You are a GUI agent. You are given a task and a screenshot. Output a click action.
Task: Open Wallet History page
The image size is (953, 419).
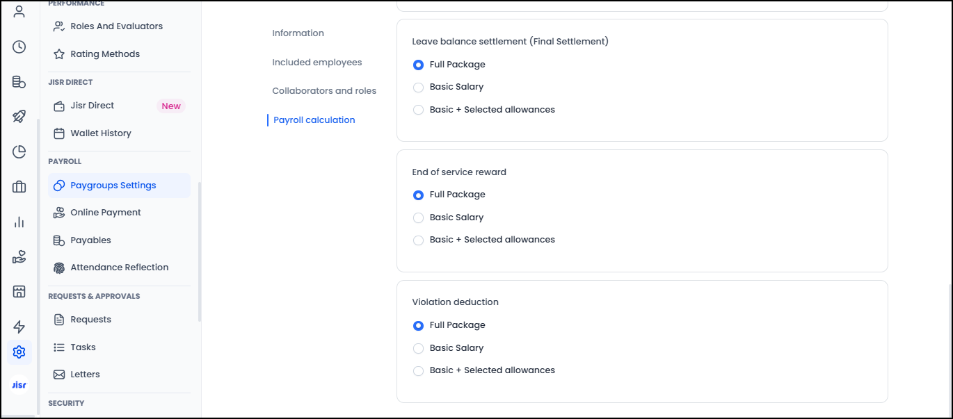[x=100, y=133]
